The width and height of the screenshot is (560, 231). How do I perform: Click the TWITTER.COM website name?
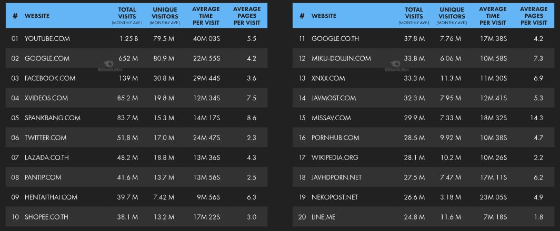pos(45,138)
